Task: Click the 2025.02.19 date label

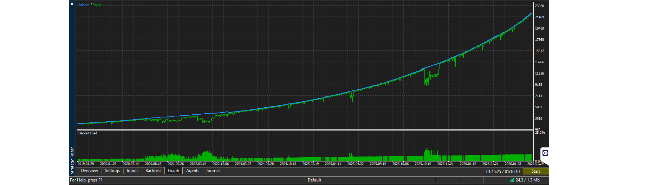Action: (x=311, y=164)
